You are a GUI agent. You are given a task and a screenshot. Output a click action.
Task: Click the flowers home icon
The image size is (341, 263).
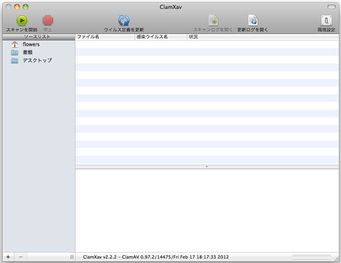pyautogui.click(x=15, y=44)
